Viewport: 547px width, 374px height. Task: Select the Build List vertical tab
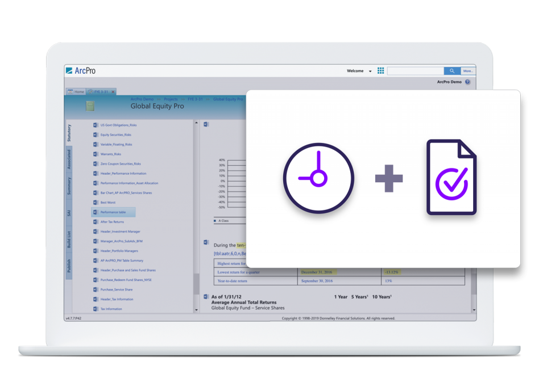(x=69, y=239)
